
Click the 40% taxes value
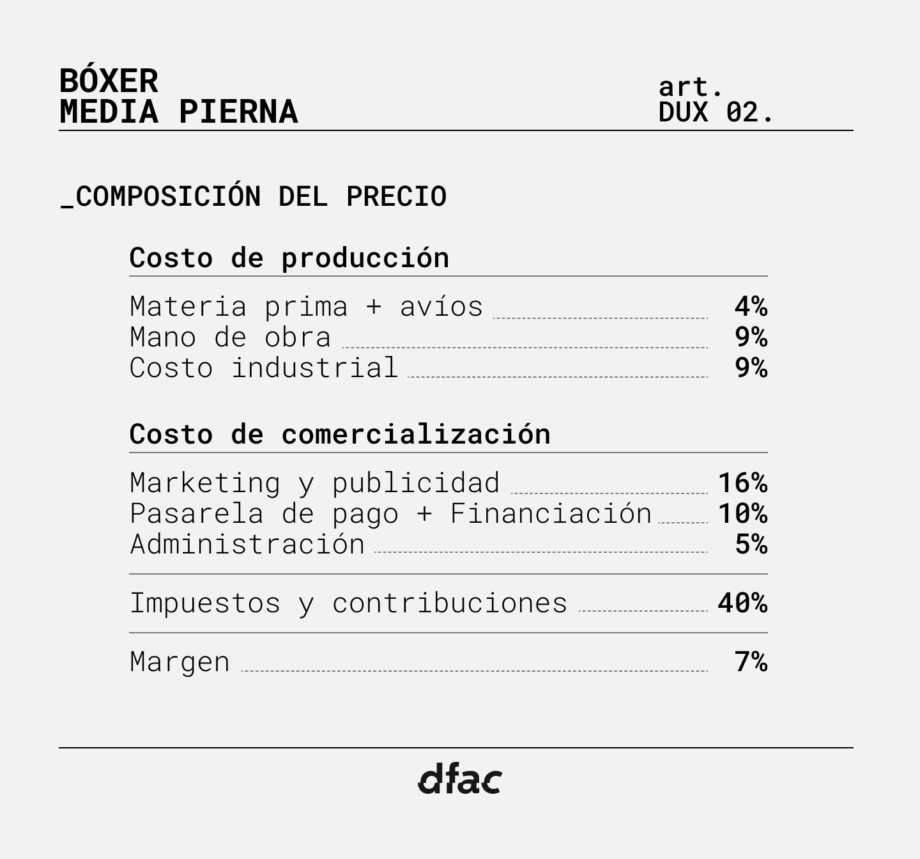742,603
